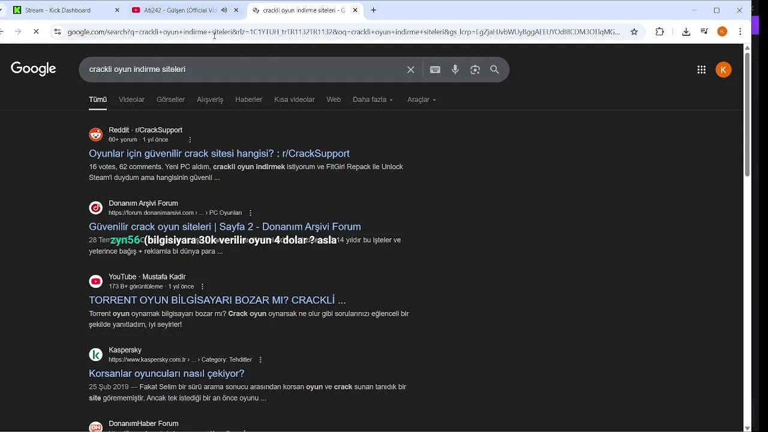This screenshot has width=768, height=432.
Task: Stop loading the page
Action: click(x=36, y=32)
